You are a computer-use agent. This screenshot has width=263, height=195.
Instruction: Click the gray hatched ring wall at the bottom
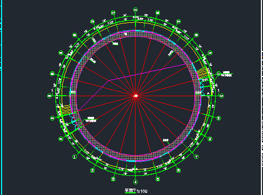135,158
